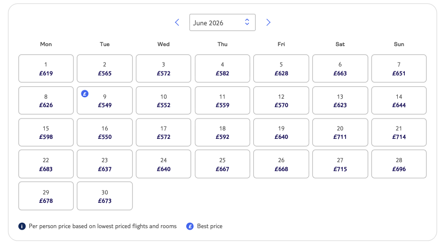Pick 30 June for £673

(x=105, y=196)
